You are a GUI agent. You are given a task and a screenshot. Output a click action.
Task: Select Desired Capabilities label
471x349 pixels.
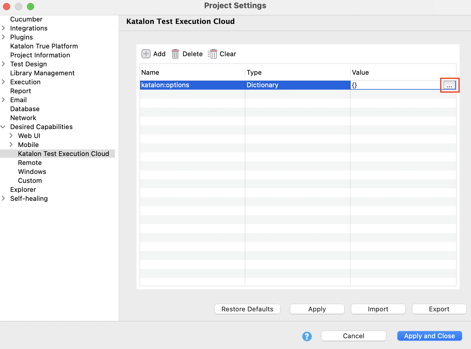pos(41,127)
